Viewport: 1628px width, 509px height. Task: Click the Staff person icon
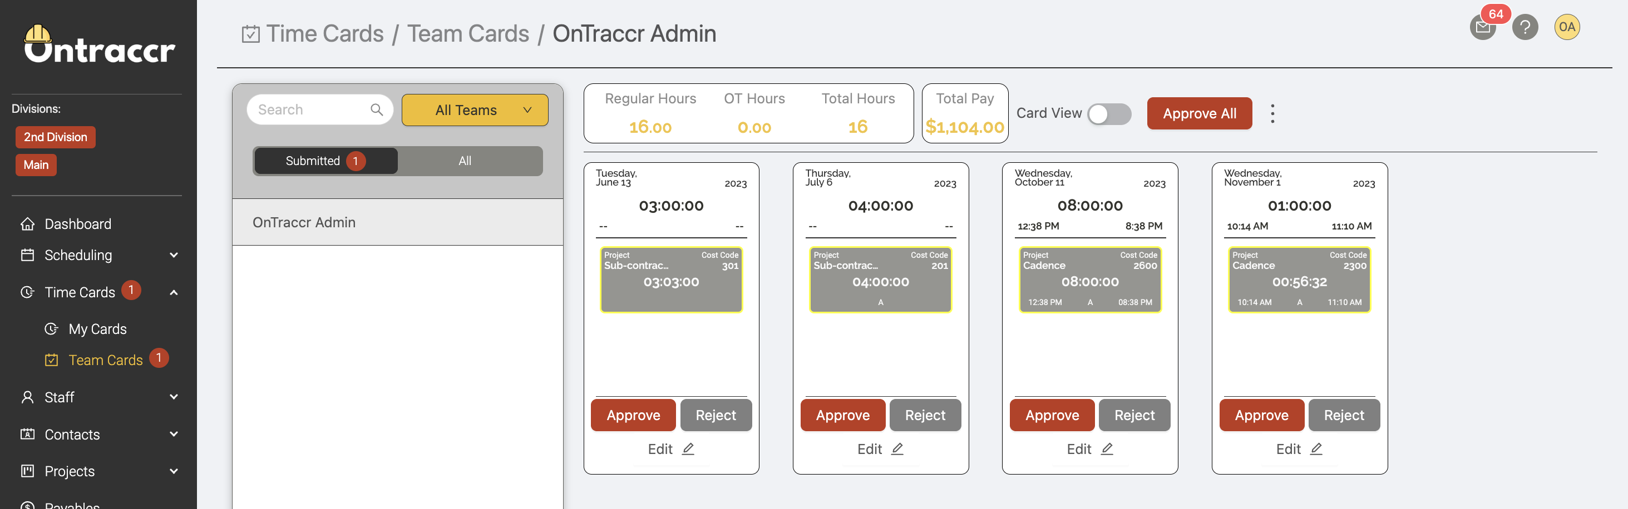pyautogui.click(x=27, y=397)
